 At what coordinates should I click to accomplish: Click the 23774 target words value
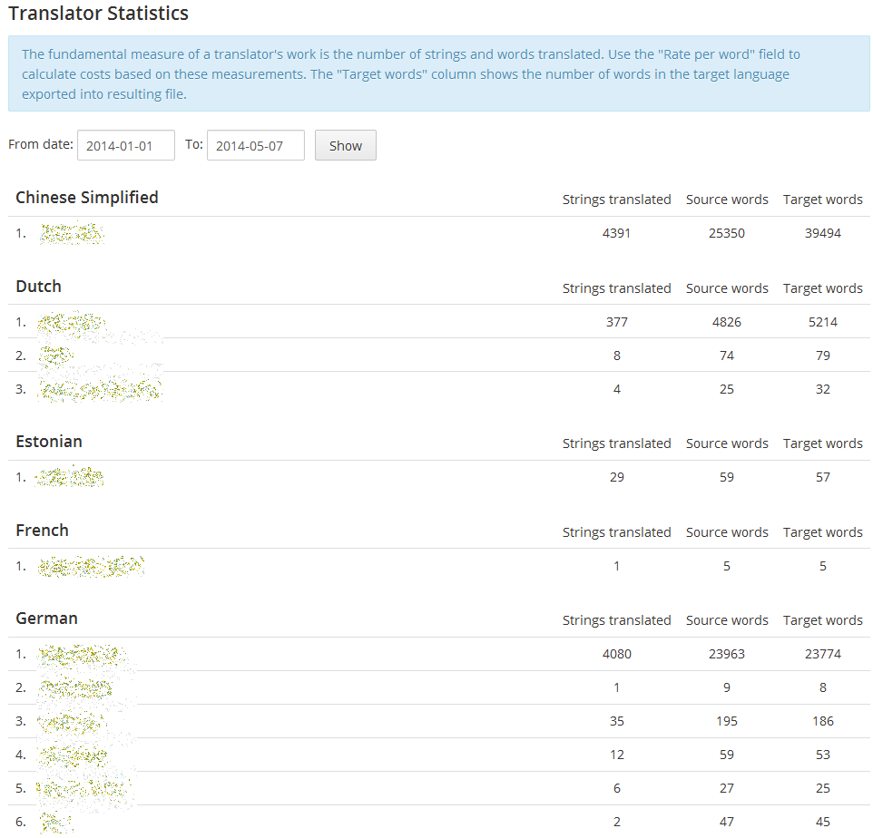pos(823,654)
